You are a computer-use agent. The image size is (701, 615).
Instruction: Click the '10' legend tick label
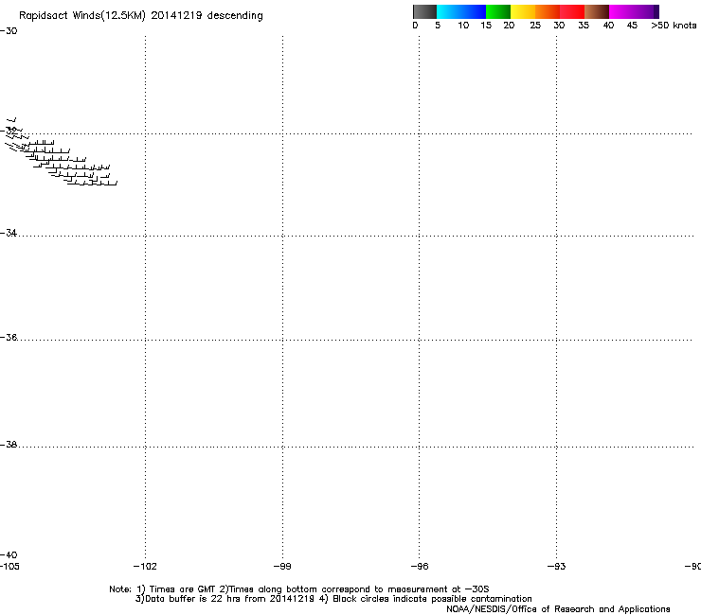pos(463,26)
